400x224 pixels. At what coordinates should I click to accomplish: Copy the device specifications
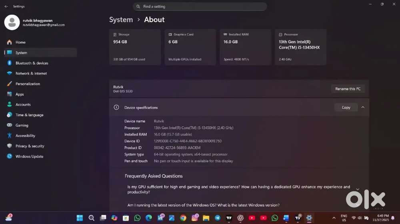(x=346, y=107)
